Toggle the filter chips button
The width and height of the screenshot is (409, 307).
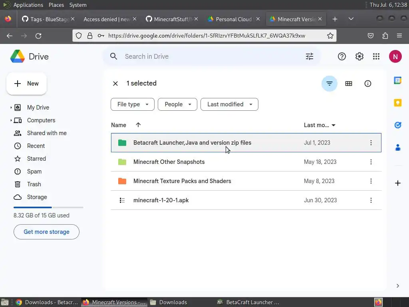pyautogui.click(x=329, y=84)
